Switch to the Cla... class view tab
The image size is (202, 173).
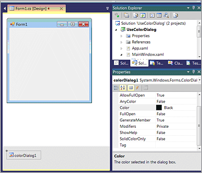pos(176,63)
